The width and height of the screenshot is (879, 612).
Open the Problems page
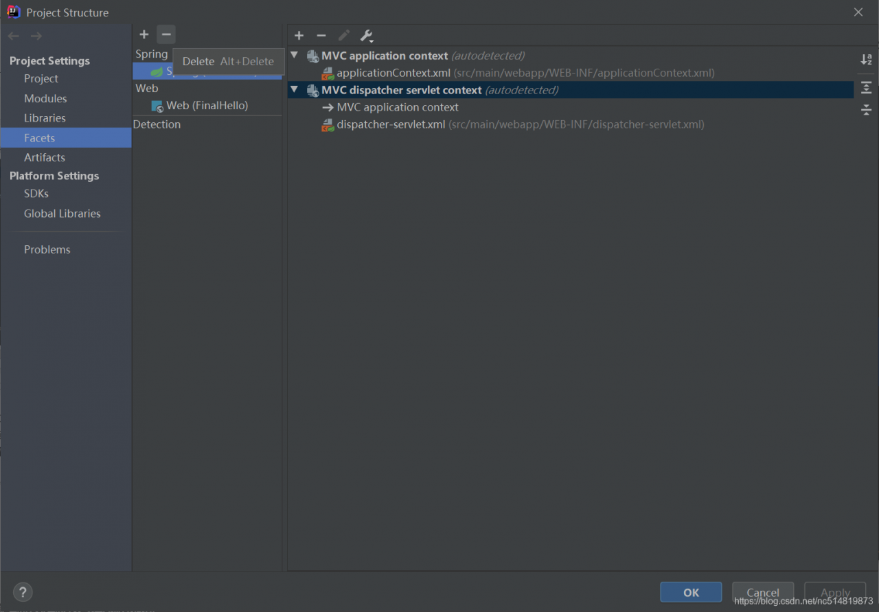click(47, 249)
